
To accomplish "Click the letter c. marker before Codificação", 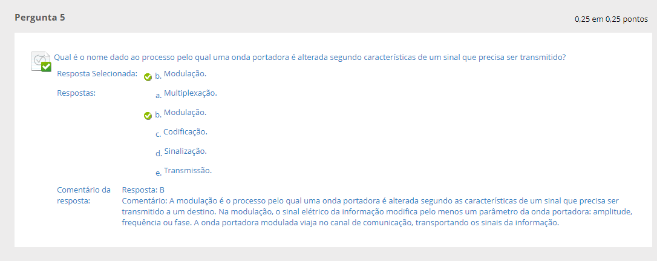I will click(158, 134).
